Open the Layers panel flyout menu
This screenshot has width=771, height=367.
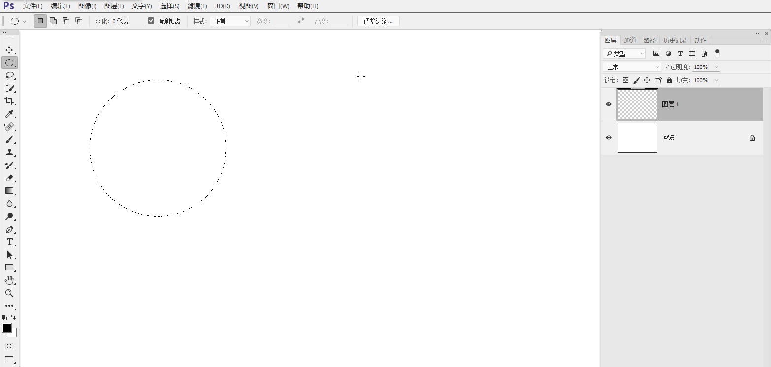click(x=765, y=40)
